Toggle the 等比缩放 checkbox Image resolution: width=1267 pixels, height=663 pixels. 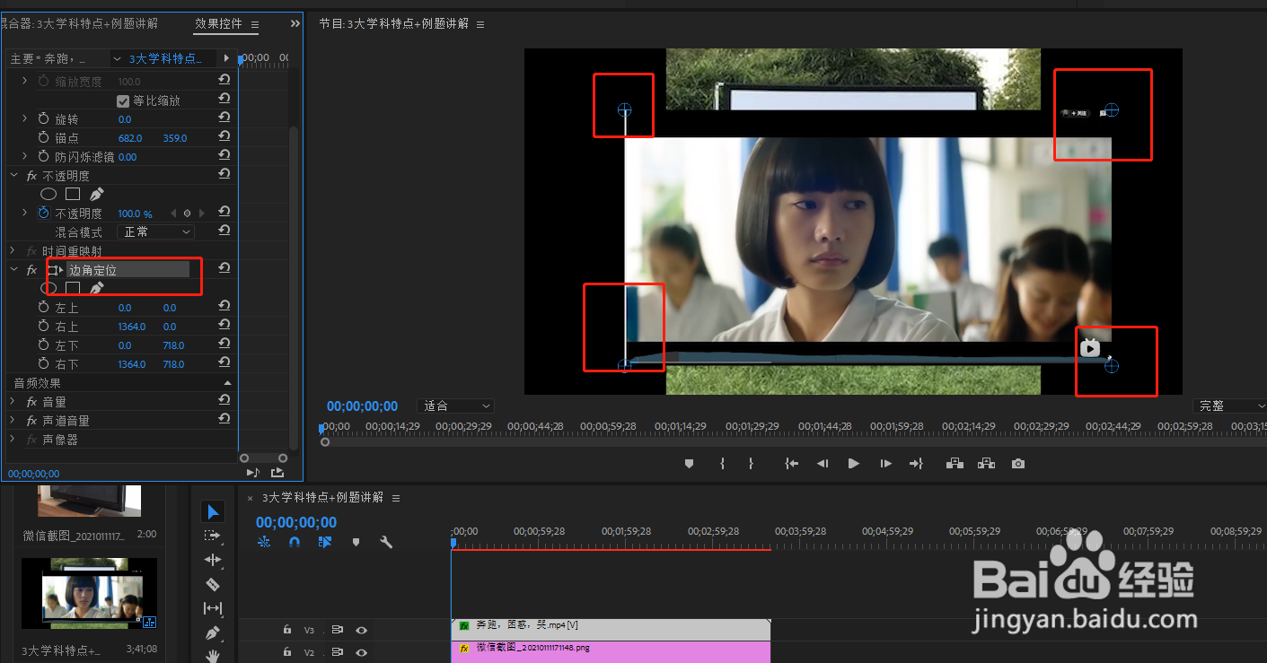[124, 100]
